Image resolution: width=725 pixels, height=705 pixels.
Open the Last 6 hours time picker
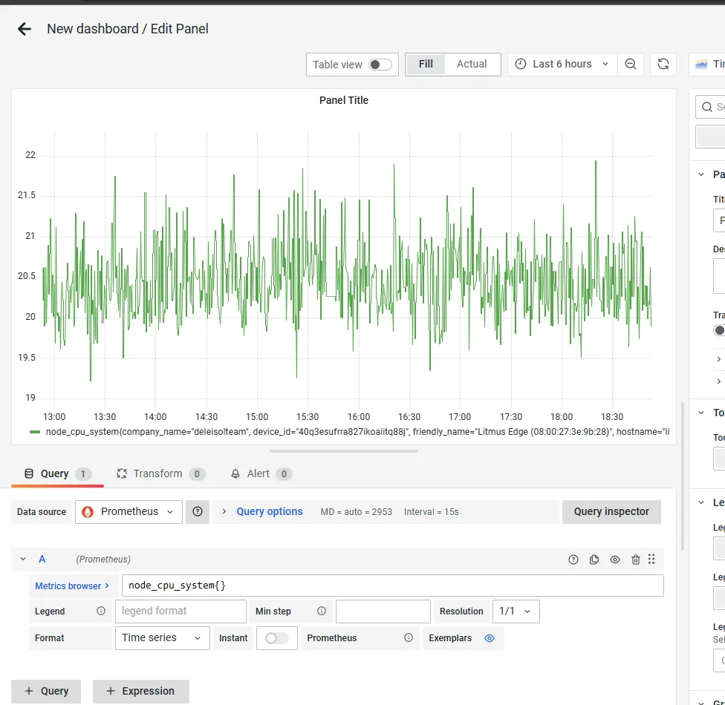tap(563, 65)
